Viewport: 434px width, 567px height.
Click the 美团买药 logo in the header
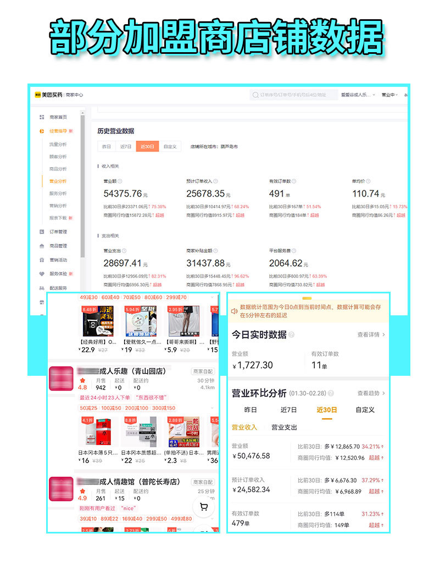(x=49, y=94)
